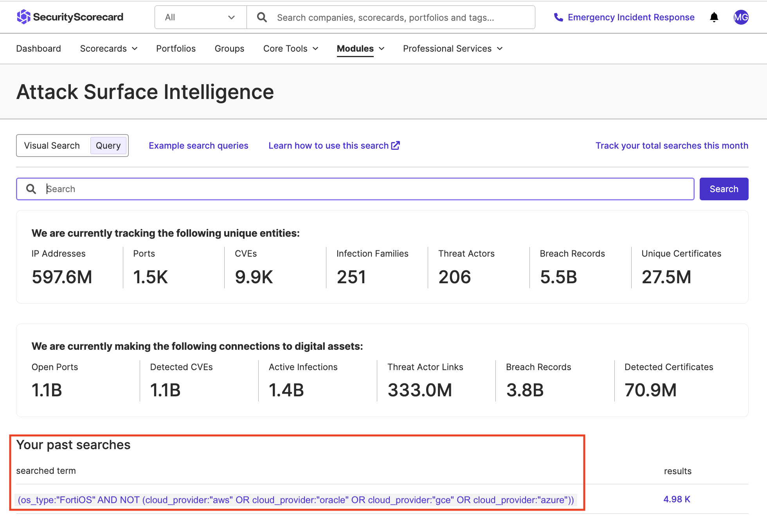The width and height of the screenshot is (767, 518).
Task: Click the Attack Surface Intelligence heading
Action: (145, 92)
